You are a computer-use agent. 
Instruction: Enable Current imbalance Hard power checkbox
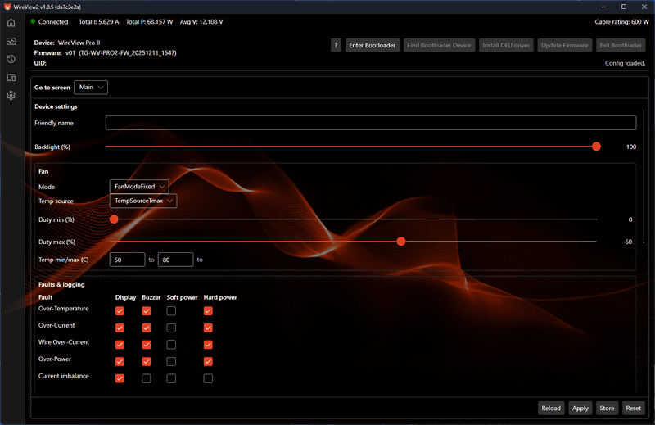208,378
